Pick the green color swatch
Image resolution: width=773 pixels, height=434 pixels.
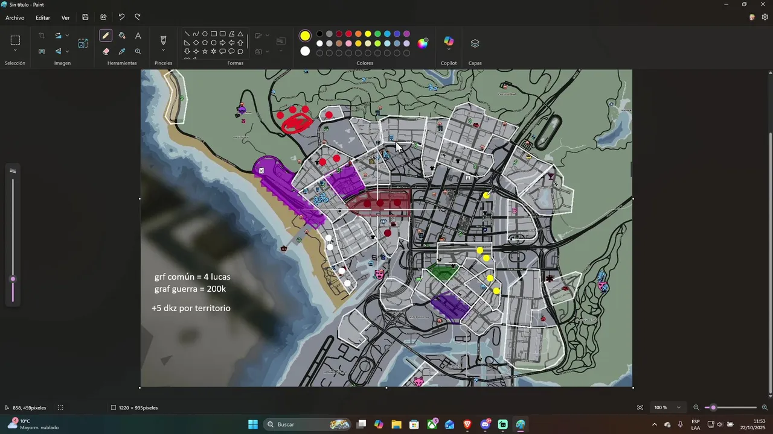[x=377, y=34]
